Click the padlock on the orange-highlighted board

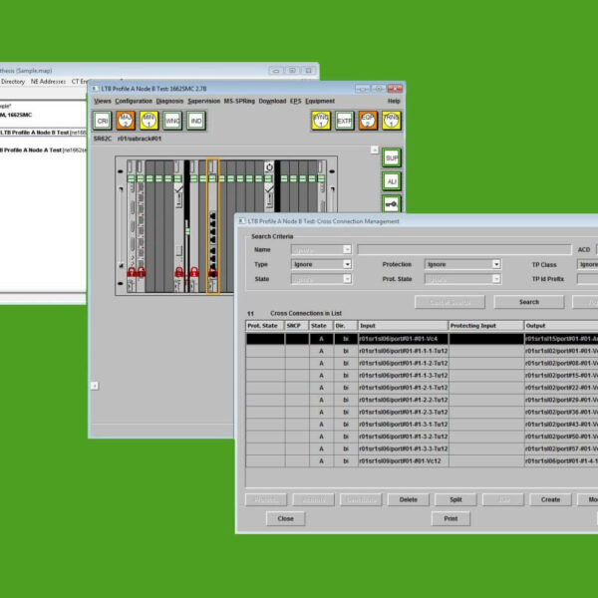pyautogui.click(x=213, y=272)
